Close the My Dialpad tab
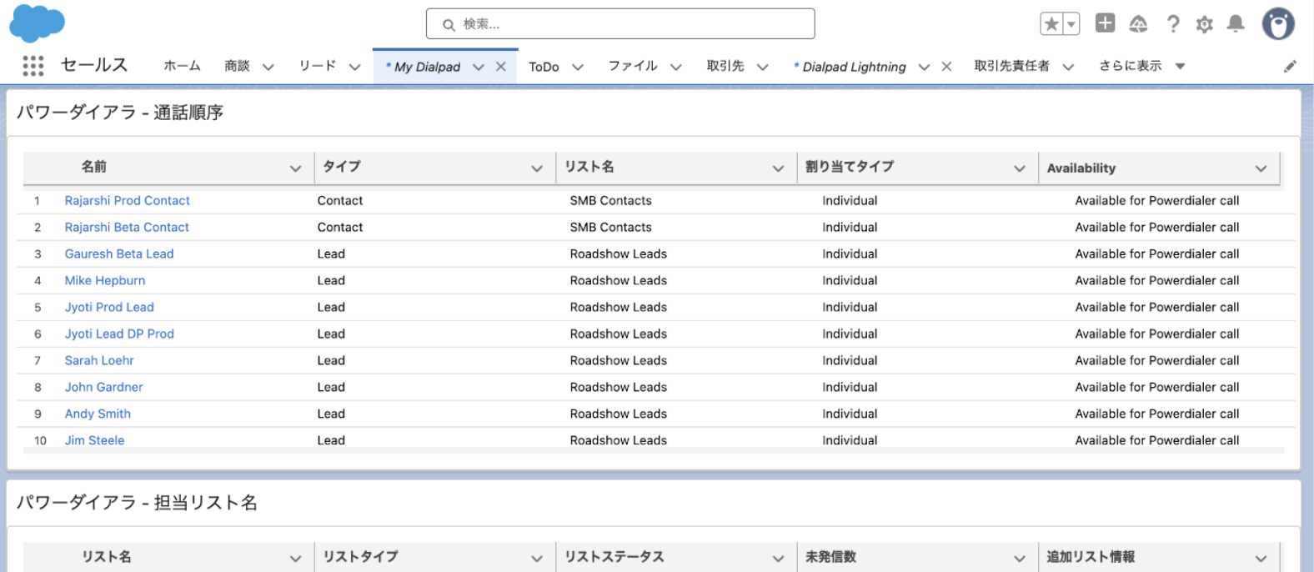Viewport: 1314px width, 572px height. click(501, 67)
